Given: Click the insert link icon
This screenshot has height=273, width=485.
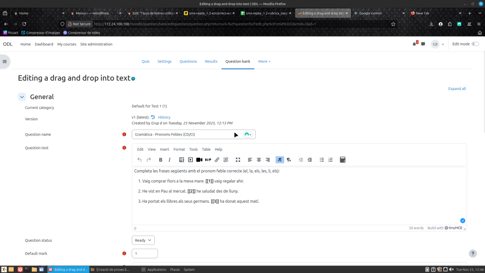Looking at the screenshot, I should coord(217,160).
